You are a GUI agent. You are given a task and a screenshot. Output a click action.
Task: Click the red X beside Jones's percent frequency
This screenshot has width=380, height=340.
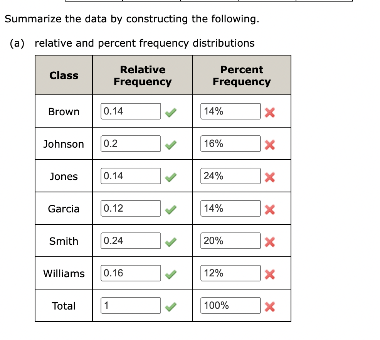(270, 178)
